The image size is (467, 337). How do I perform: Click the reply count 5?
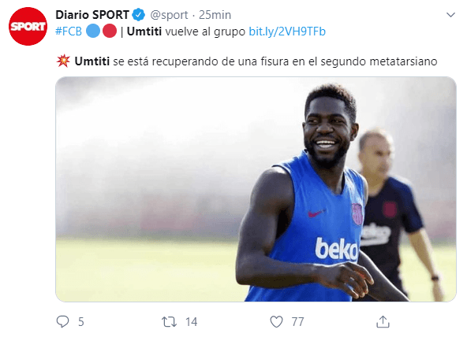[x=81, y=322]
